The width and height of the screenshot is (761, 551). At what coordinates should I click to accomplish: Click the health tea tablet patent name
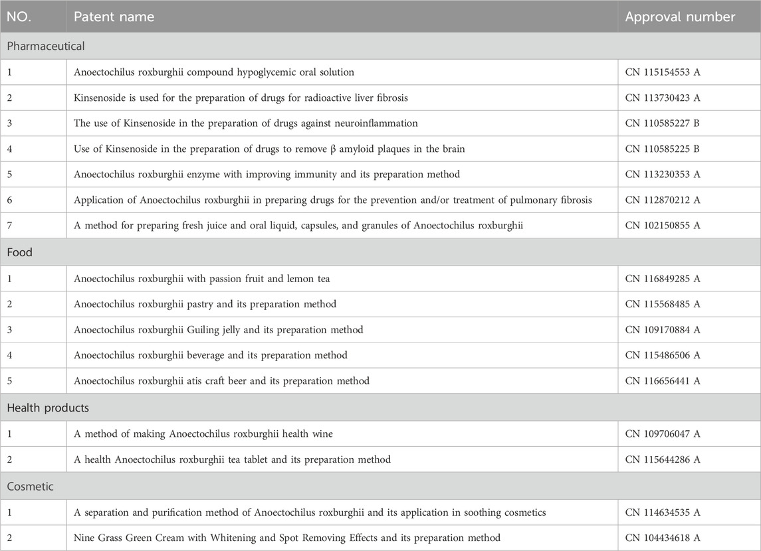point(232,459)
